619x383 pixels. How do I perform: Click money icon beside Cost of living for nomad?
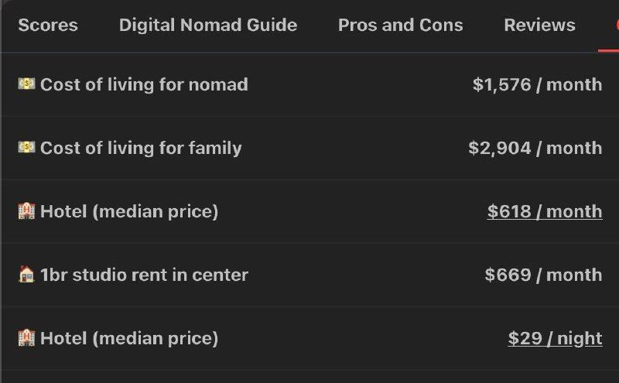[26, 84]
